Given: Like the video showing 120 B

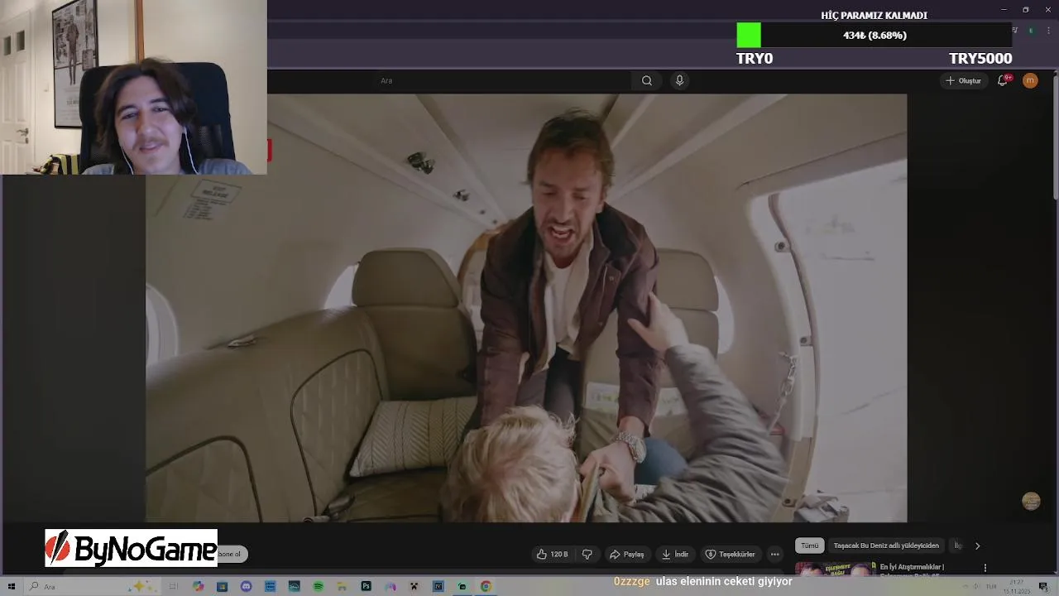Looking at the screenshot, I should [x=553, y=554].
